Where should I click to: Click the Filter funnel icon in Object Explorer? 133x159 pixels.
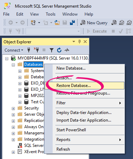[x=52, y=50]
